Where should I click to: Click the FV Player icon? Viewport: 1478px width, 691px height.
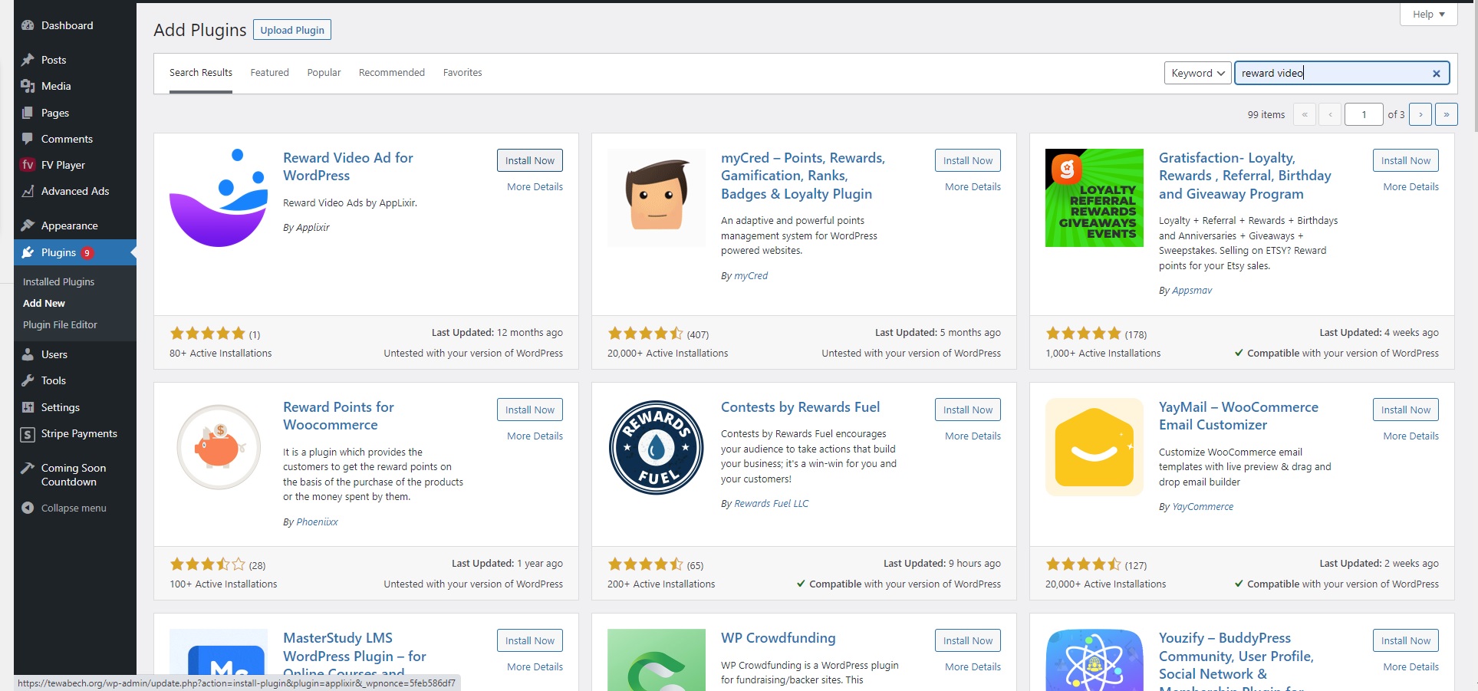coord(28,165)
